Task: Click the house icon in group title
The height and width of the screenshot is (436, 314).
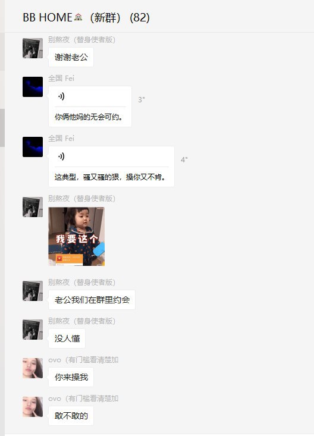Action: coord(78,17)
